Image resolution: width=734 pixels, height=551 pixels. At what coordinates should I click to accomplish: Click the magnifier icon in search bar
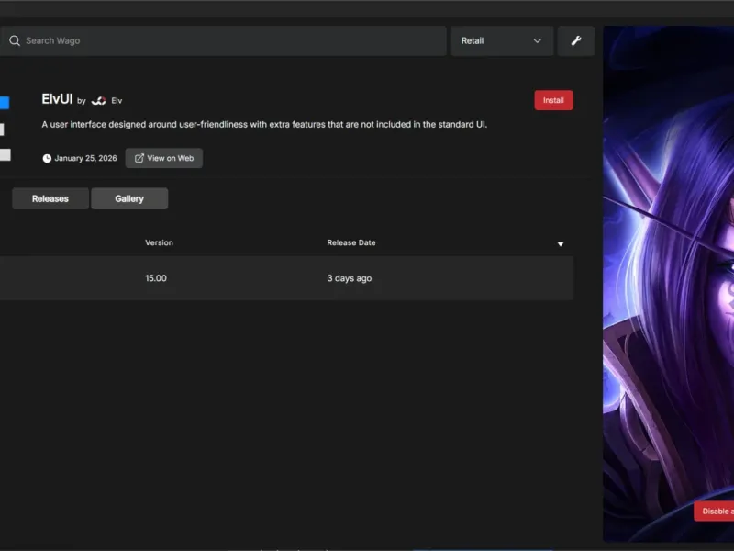point(15,40)
